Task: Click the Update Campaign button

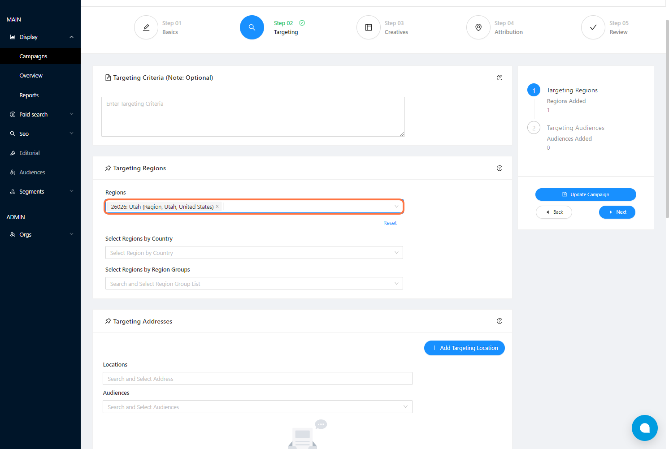Action: (586, 194)
